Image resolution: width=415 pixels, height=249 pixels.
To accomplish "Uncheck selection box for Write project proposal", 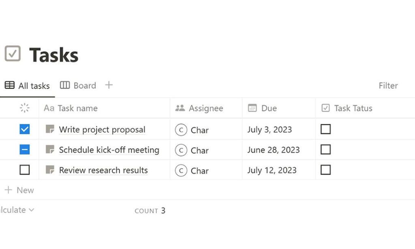I will [x=25, y=129].
